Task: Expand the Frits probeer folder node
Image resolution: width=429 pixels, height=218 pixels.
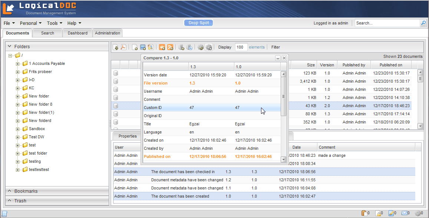Action: (17, 72)
